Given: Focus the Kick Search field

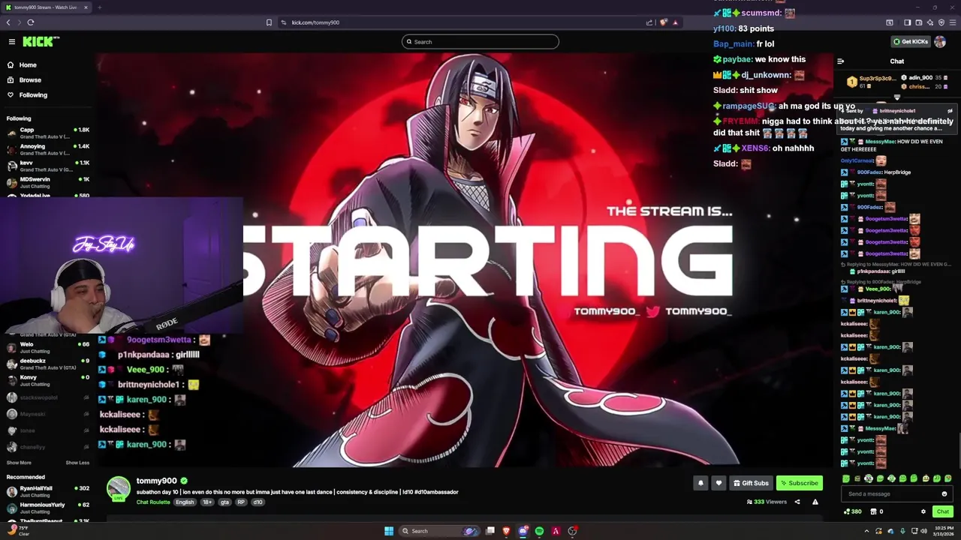Looking at the screenshot, I should 480,42.
